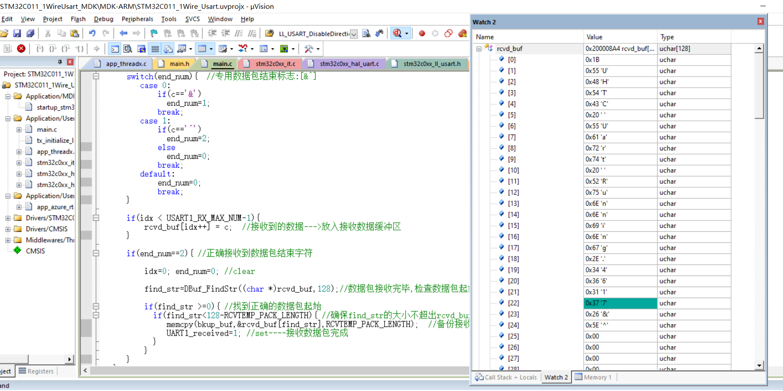The image size is (783, 391).
Task: Step into one line
Action: (39, 49)
